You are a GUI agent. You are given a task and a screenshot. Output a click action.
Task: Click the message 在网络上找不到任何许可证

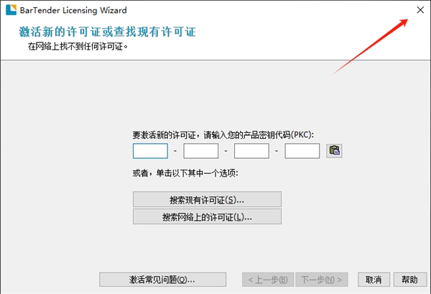[78, 47]
